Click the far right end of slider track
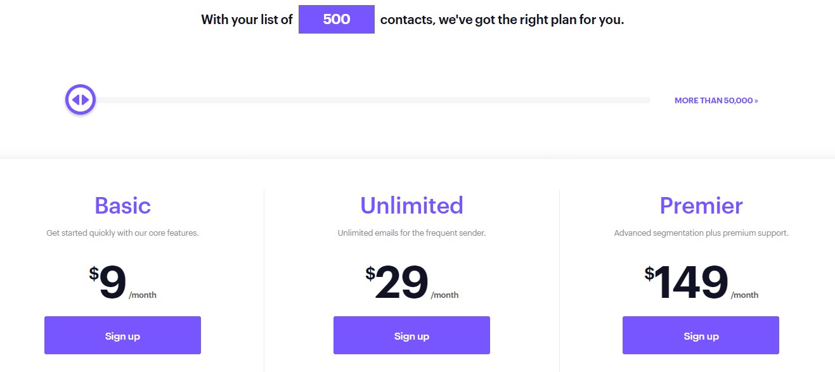This screenshot has height=372, width=835. tap(647, 100)
